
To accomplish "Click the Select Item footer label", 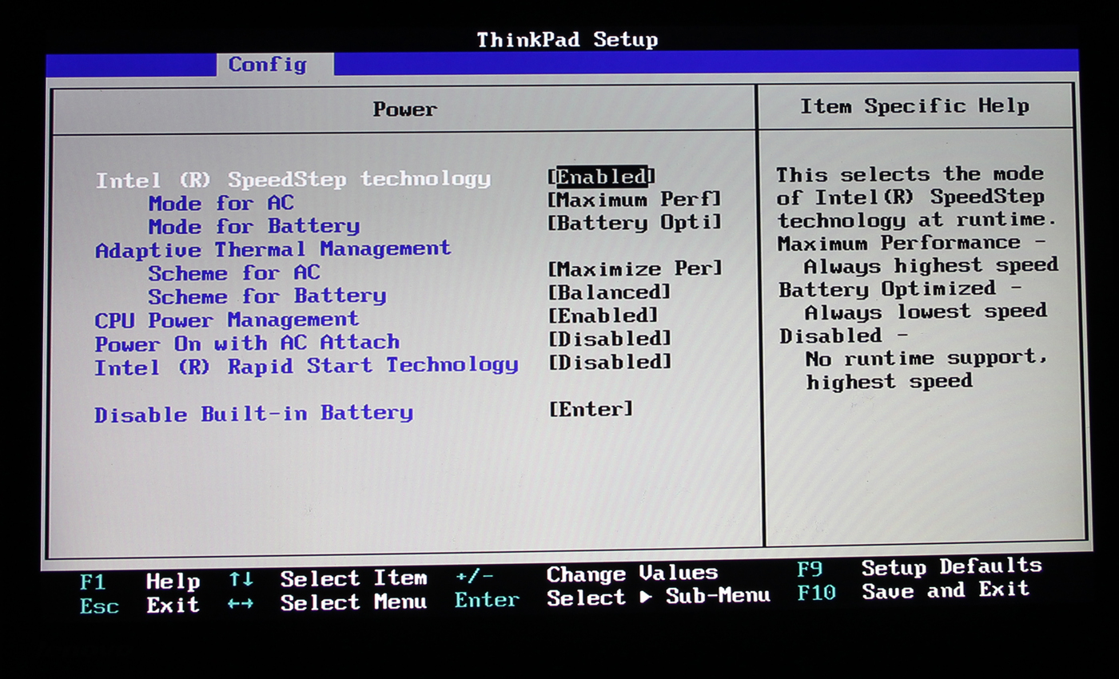I will (x=354, y=578).
